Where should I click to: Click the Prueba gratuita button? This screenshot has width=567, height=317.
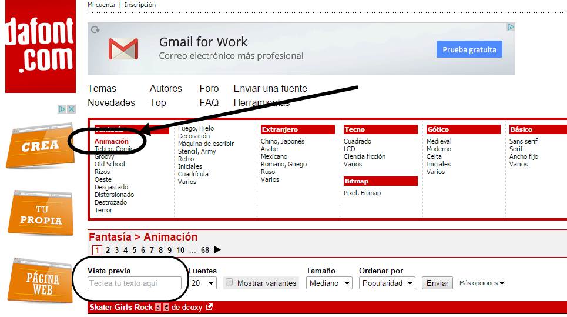pyautogui.click(x=469, y=49)
